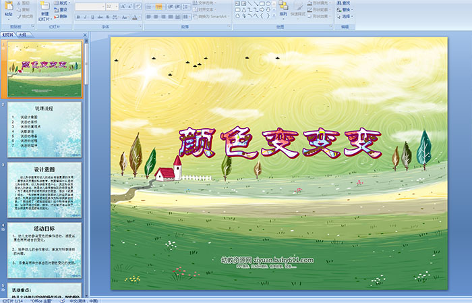Open the Change Case (Aa) dropdown
The width and height of the screenshot is (472, 303).
pos(124,17)
